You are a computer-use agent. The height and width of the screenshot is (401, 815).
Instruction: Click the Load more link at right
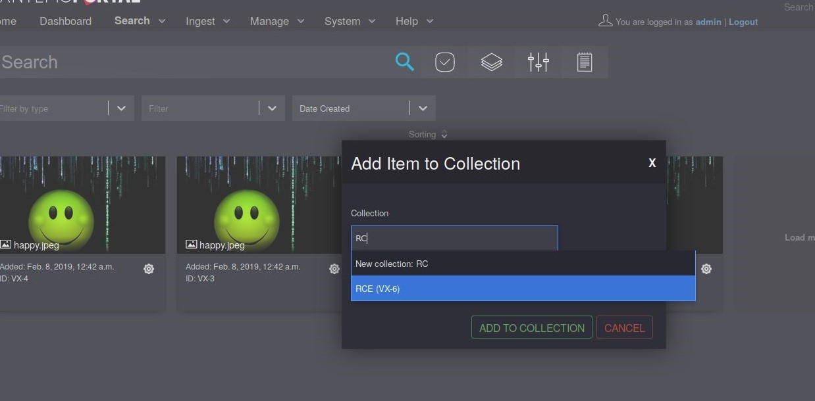(x=800, y=237)
